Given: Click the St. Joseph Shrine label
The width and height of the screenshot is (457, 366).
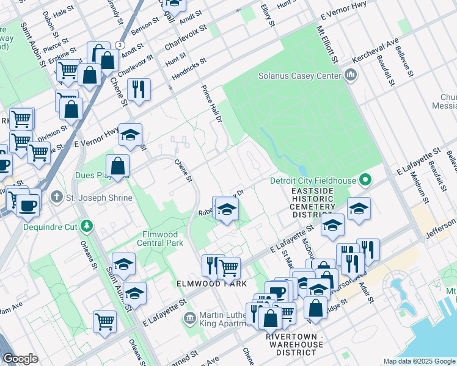Looking at the screenshot, I should click(99, 198).
